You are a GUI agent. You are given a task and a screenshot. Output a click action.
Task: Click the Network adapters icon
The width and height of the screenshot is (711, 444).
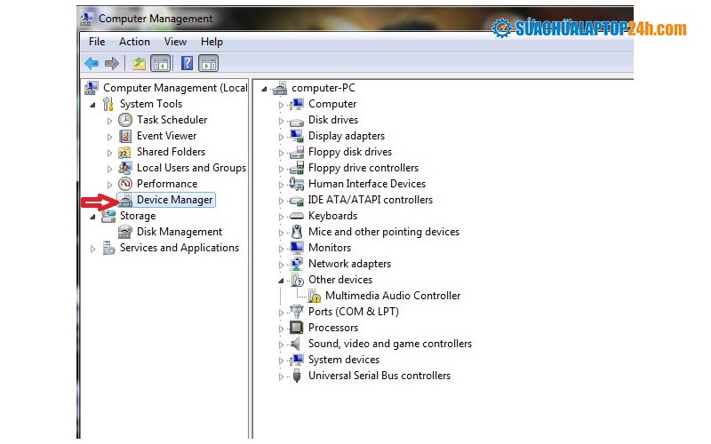tap(297, 264)
